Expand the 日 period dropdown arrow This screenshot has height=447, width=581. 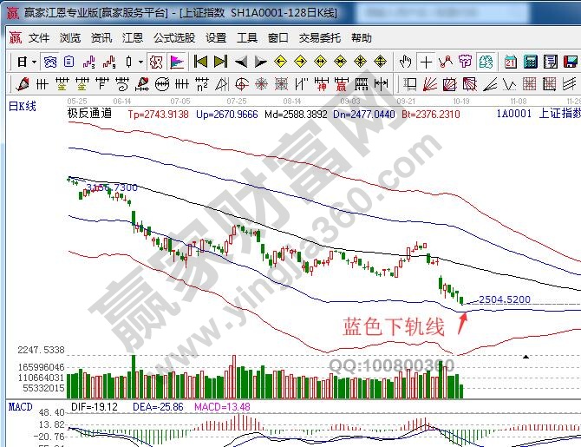tap(33, 62)
